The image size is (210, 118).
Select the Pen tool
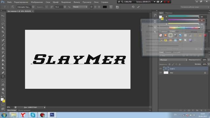point(3,73)
